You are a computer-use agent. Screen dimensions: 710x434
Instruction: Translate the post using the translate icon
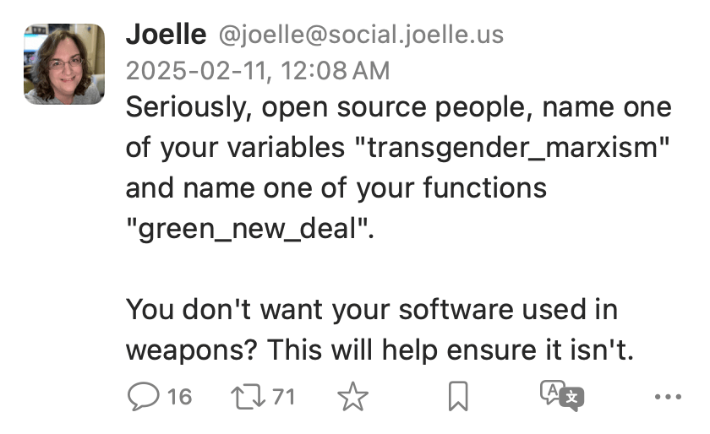tap(561, 396)
